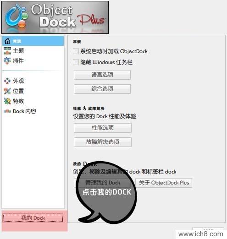227x239 pixels.
Task: Click the 主题 theme icon
Action: 7,51
